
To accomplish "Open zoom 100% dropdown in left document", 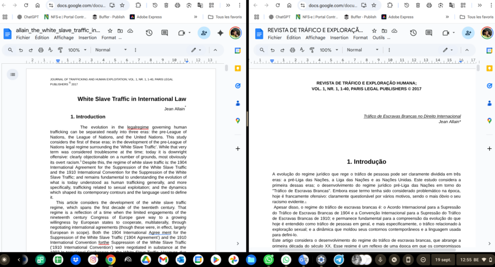I will pyautogui.click(x=77, y=50).
